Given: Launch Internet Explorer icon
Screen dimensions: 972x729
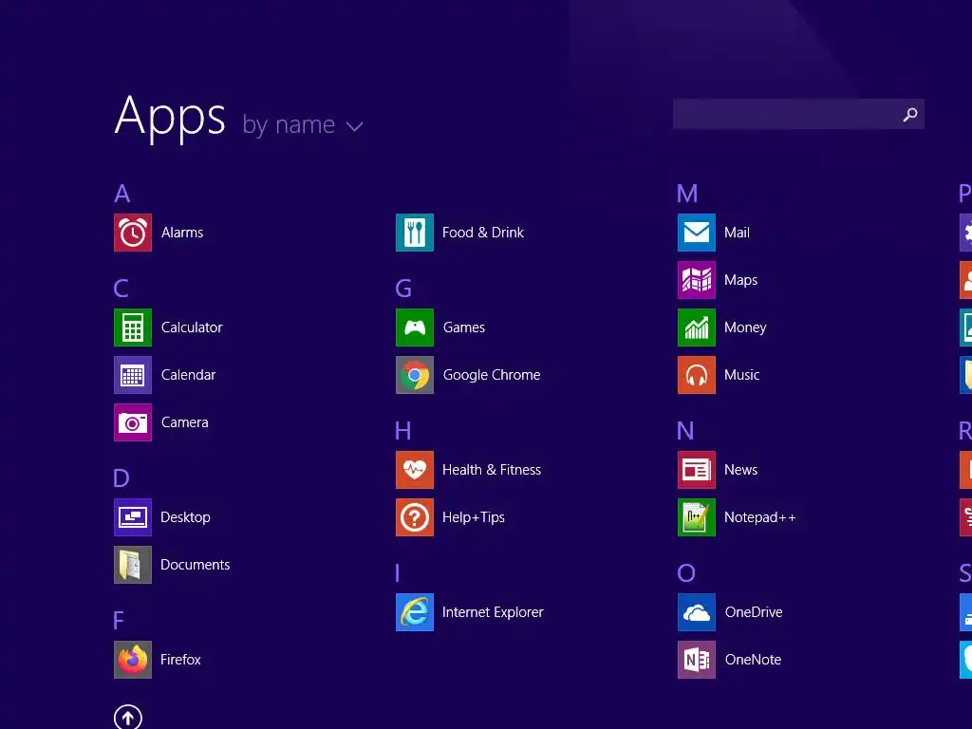Looking at the screenshot, I should click(415, 612).
